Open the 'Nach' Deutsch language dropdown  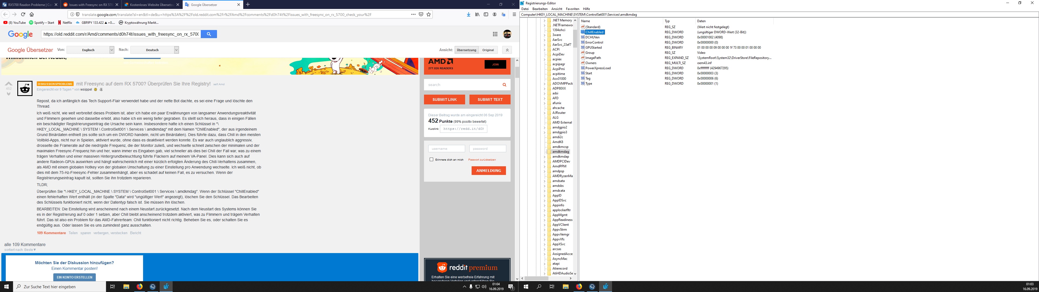point(154,50)
